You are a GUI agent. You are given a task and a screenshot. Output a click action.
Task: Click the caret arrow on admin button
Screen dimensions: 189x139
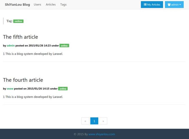click(x=180, y=5)
